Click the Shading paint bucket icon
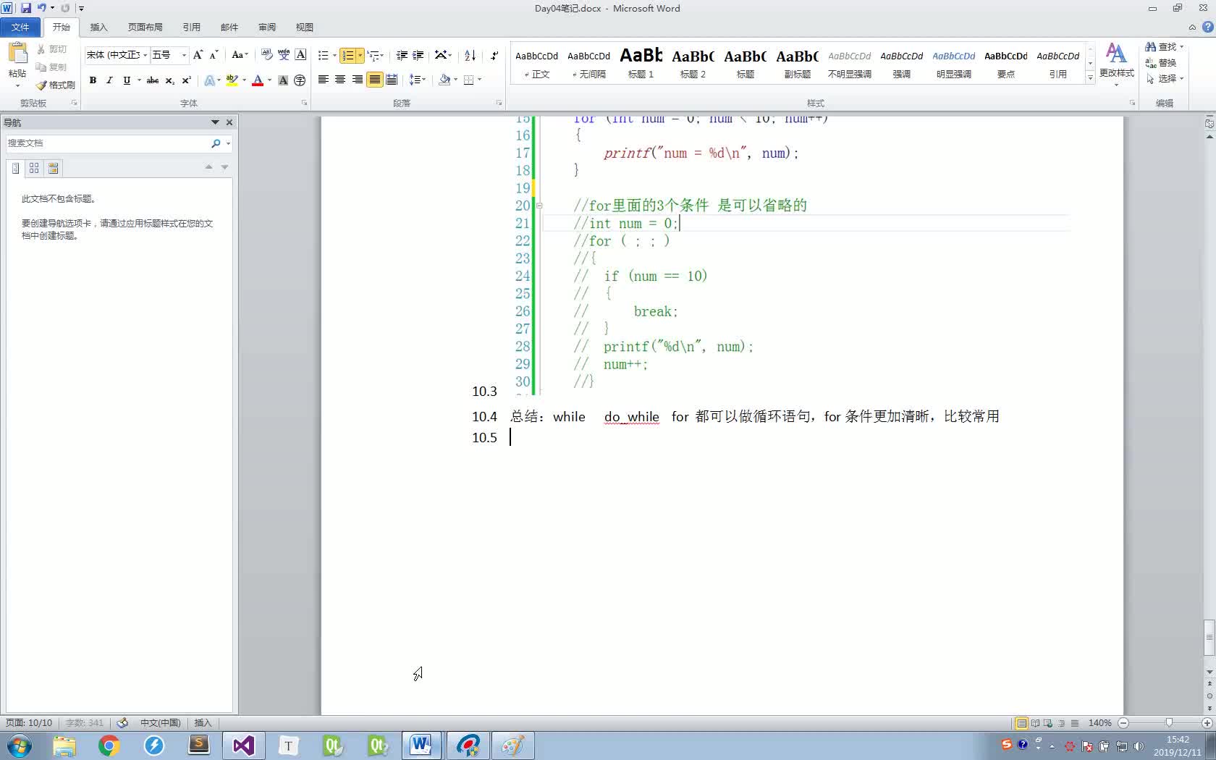The image size is (1216, 760). 445,80
